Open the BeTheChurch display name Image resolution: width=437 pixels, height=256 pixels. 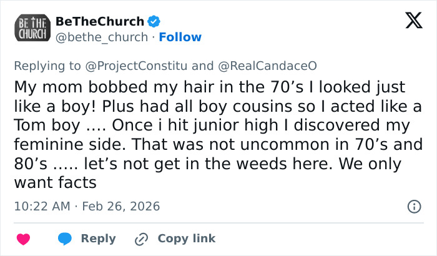coord(100,22)
